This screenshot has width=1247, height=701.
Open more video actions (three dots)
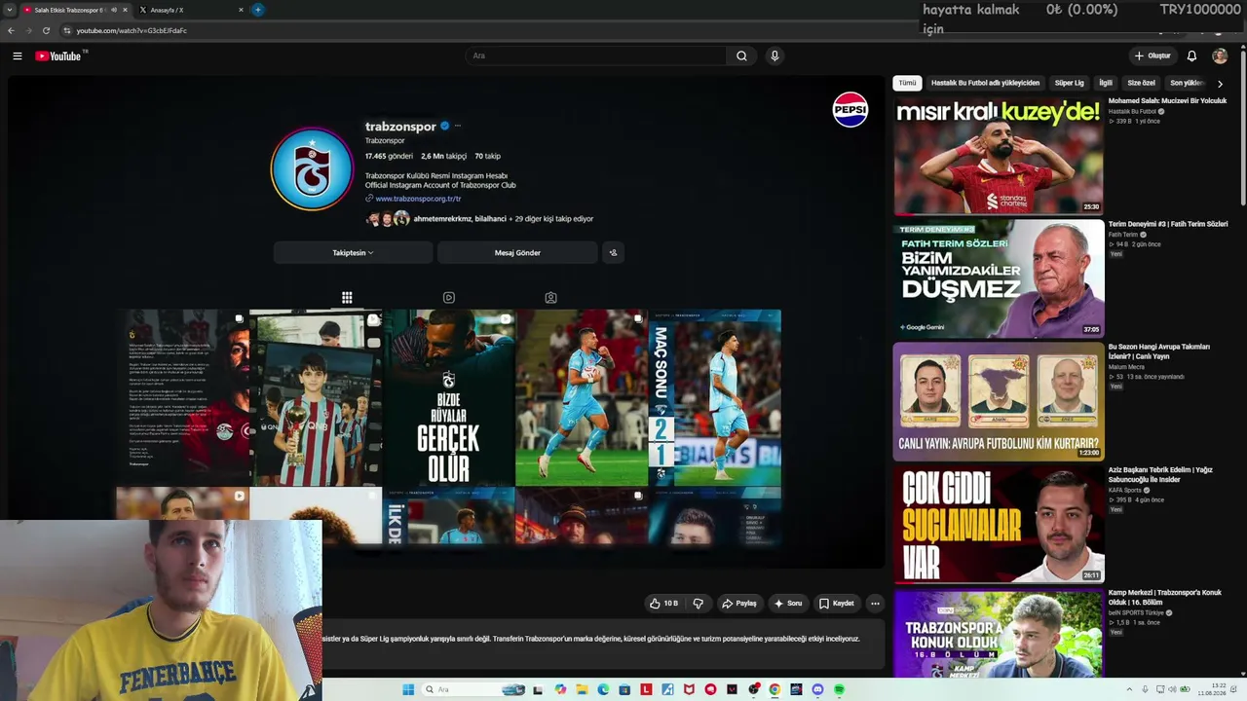click(875, 604)
